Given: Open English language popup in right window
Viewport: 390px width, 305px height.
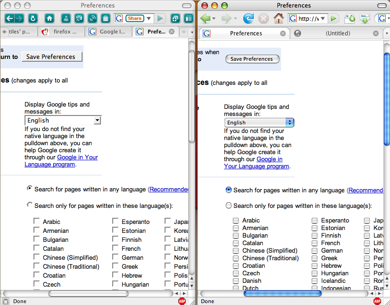Looking at the screenshot, I should click(259, 123).
